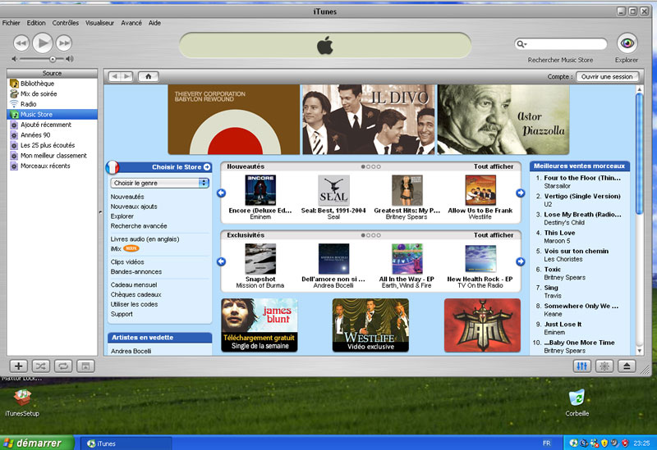The height and width of the screenshot is (450, 657).
Task: Open the Explorer eye icon
Action: point(627,43)
